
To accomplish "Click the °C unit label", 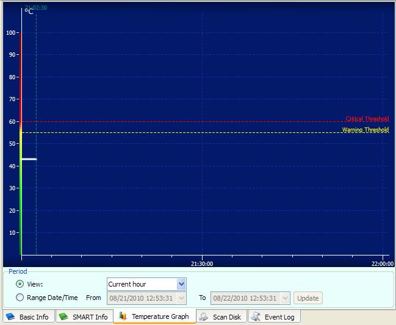I will point(29,12).
